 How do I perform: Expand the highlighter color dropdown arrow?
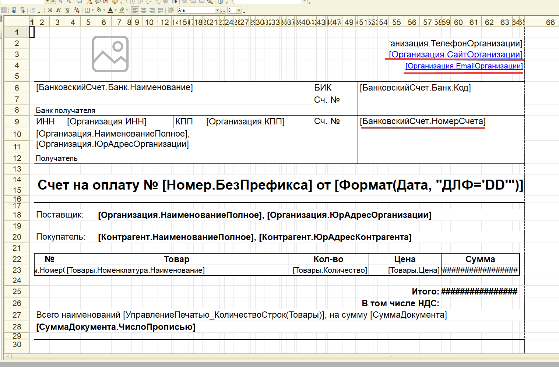(x=127, y=10)
